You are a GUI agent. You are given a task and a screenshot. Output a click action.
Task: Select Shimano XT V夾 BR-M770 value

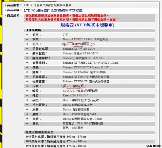pyautogui.click(x=79, y=49)
